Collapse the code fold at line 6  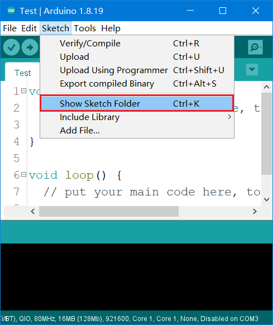click(x=24, y=175)
